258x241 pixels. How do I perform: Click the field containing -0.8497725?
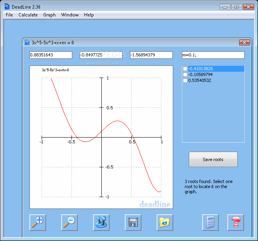(x=101, y=55)
